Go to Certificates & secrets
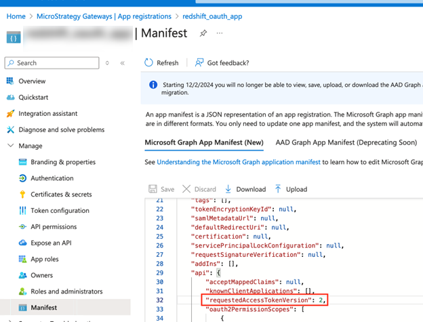Screen dimensions: 423x322 point(61,195)
